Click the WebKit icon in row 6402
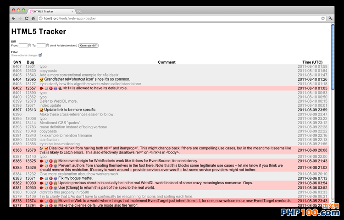 pyautogui.click(x=55, y=88)
